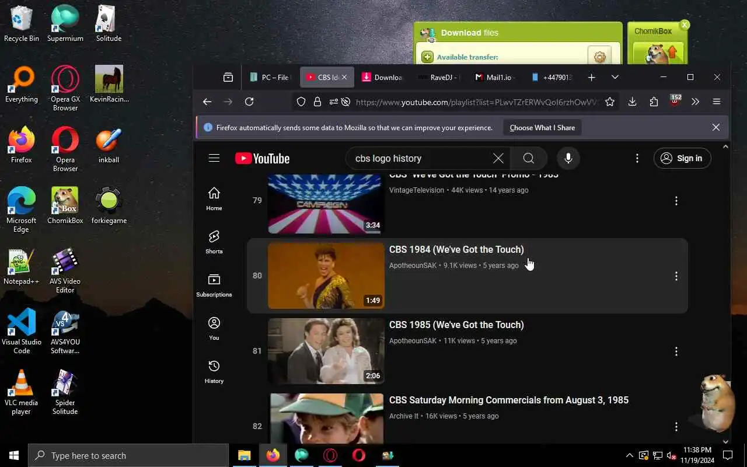This screenshot has width=747, height=467.
Task: Open File Explorer from taskbar
Action: click(x=244, y=455)
